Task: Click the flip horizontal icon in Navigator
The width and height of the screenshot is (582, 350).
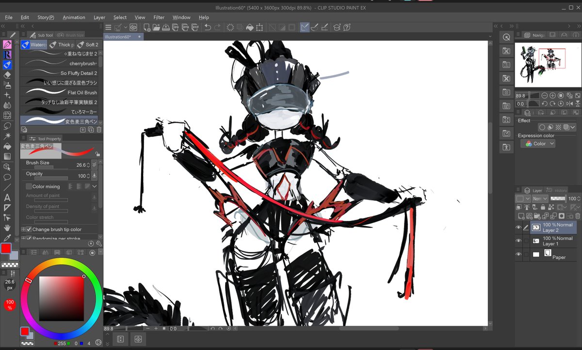Action: coord(570,104)
